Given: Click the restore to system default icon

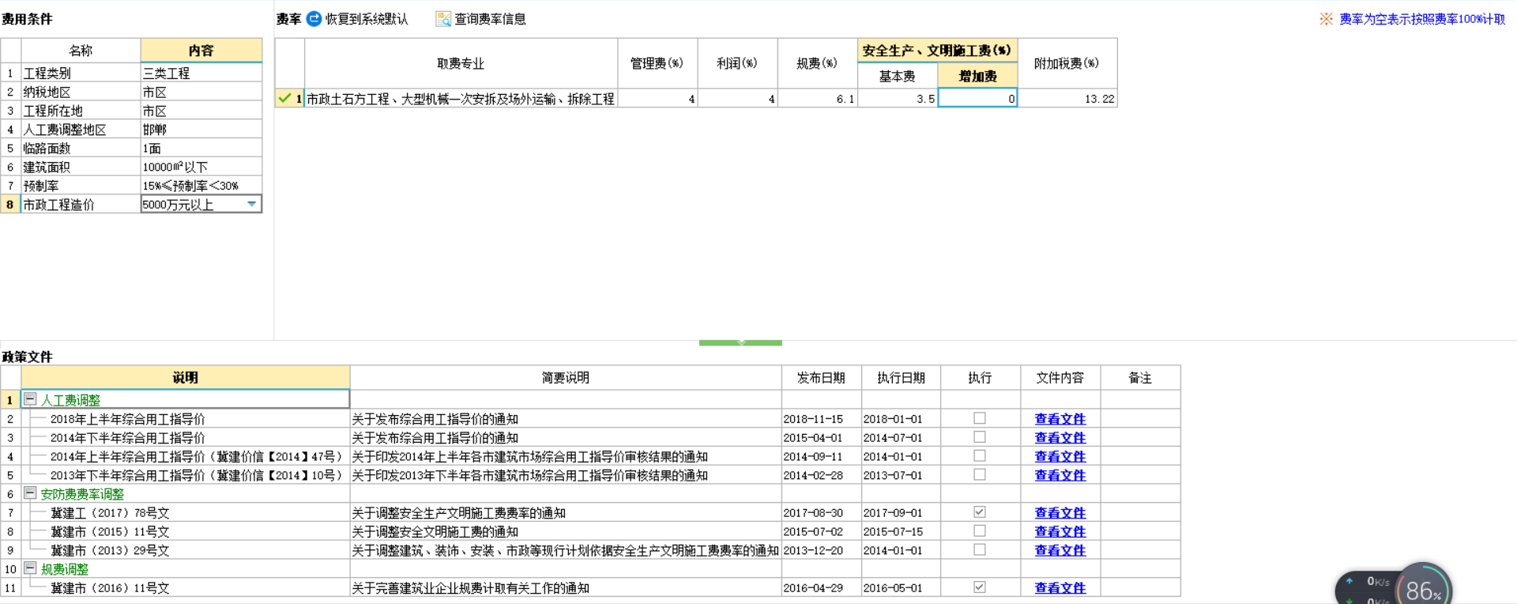Looking at the screenshot, I should pos(314,18).
